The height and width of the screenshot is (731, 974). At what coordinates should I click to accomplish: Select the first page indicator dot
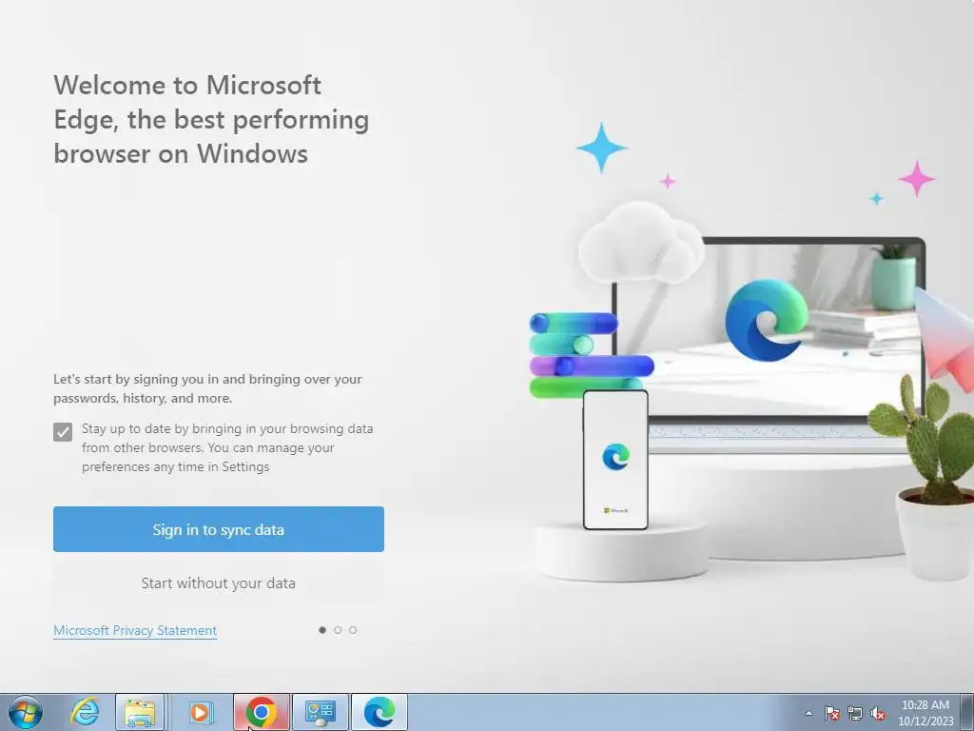[322, 630]
